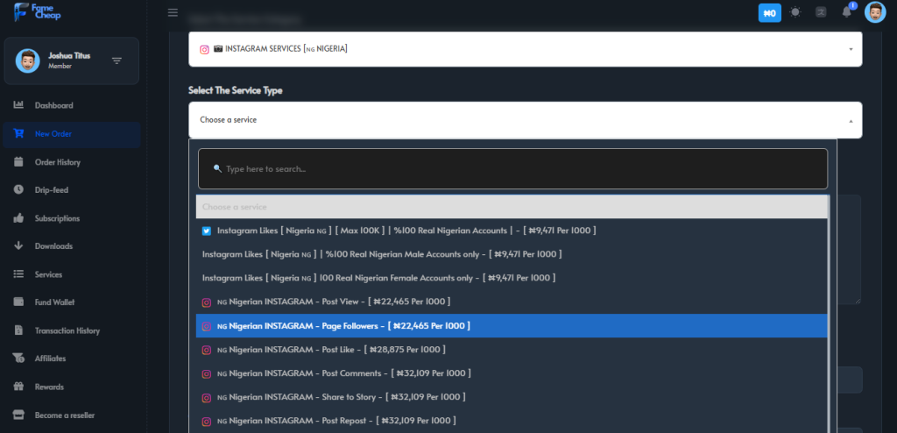Click Instagram icon in category dropdown
The width and height of the screenshot is (897, 433).
click(x=204, y=49)
